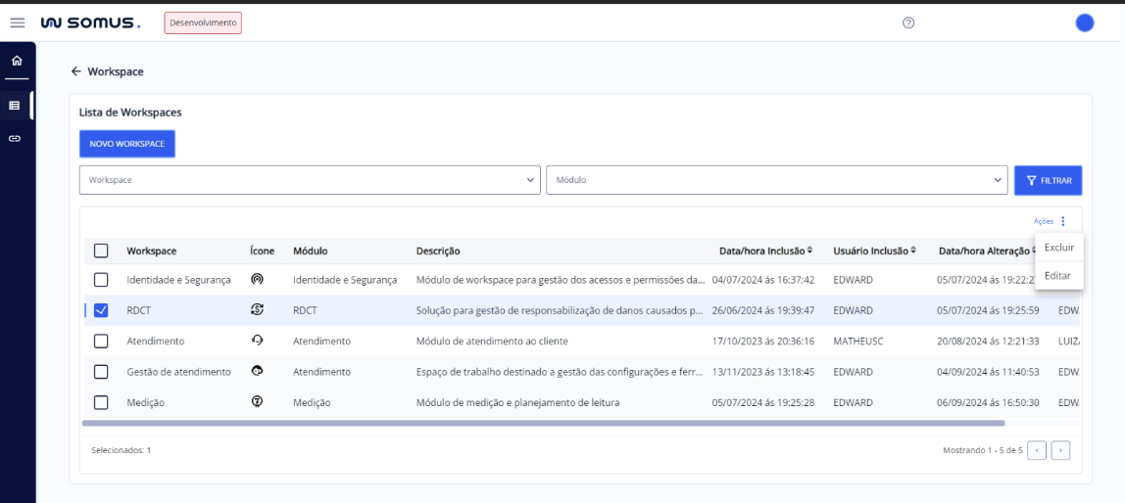Click 'Mostrando 1 - 5 de 5' text
The image size is (1125, 503).
click(982, 451)
